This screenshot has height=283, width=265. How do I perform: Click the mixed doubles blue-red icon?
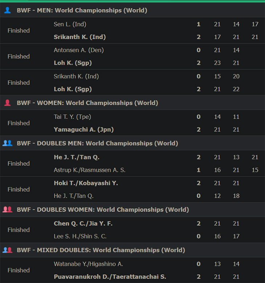7,250
